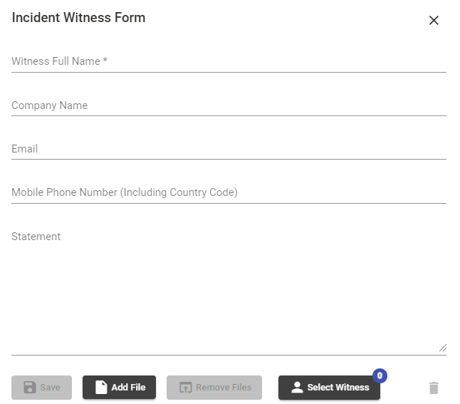The height and width of the screenshot is (404, 460).
Task: Click the Remove Files button text
Action: (x=224, y=388)
